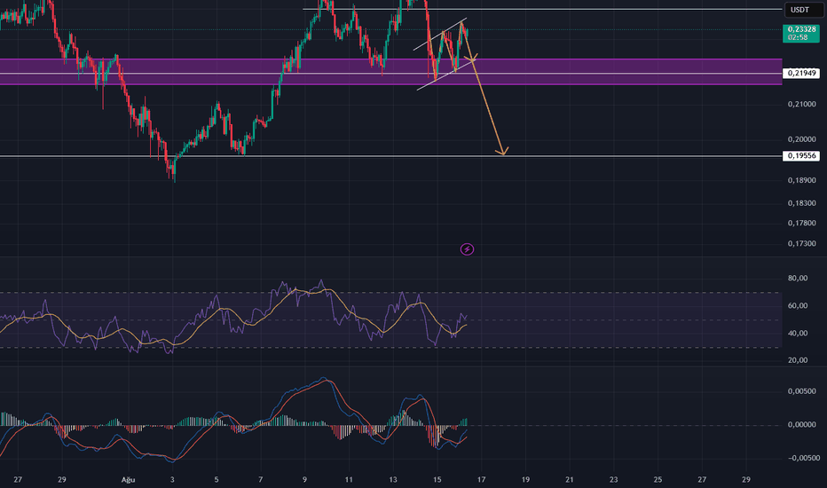
Task: Click date 29 at the time axis end
Action: (745, 479)
